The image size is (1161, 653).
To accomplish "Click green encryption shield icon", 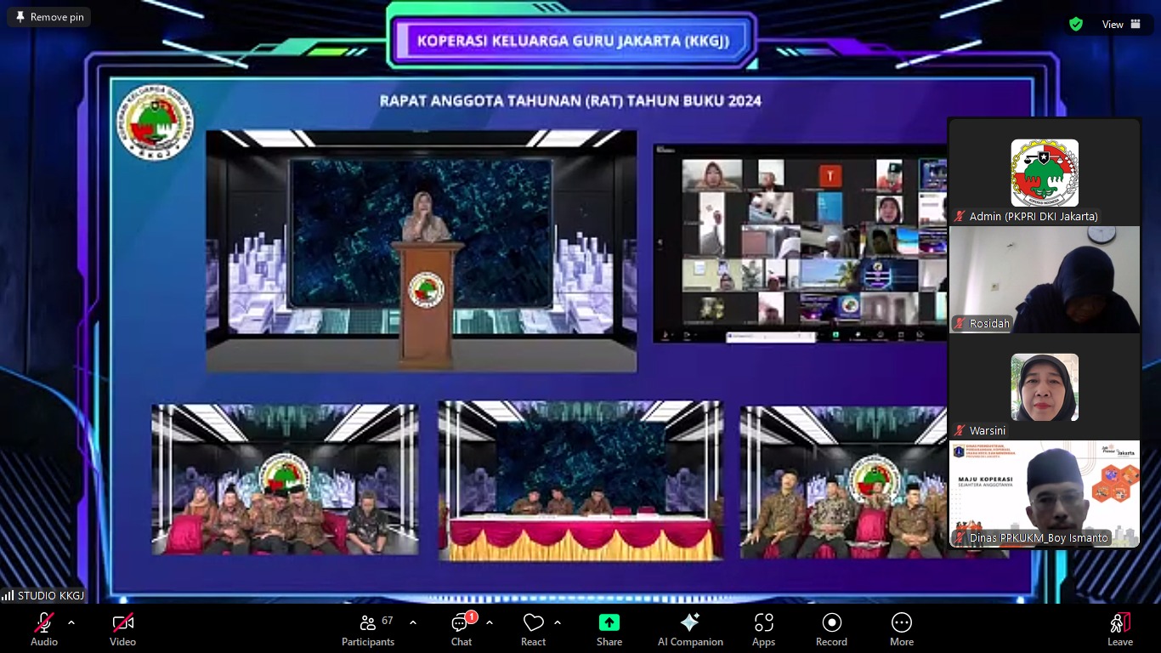I will tap(1076, 25).
